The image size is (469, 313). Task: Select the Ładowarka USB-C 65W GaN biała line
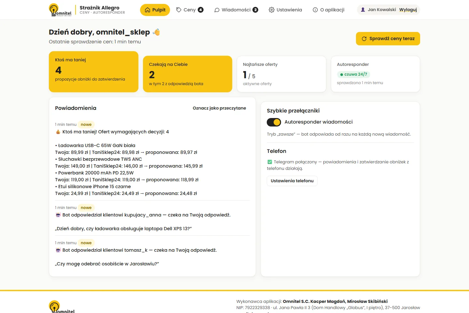tap(95, 145)
